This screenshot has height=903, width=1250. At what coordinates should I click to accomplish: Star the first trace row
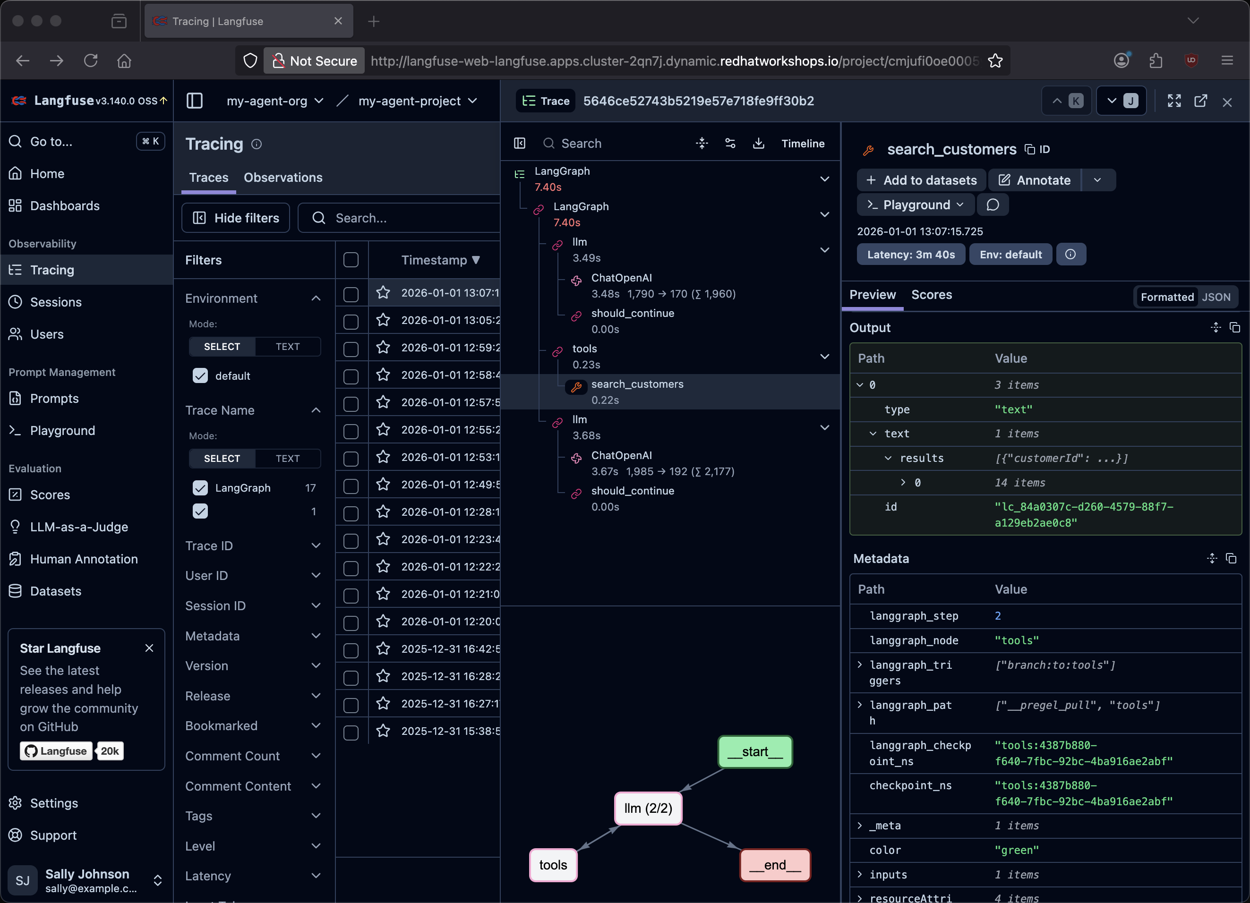[x=383, y=292]
